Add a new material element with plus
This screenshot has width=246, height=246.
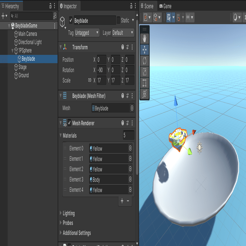pos(122,201)
